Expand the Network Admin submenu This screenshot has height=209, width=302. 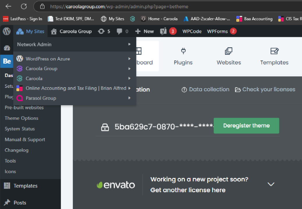click(x=129, y=44)
